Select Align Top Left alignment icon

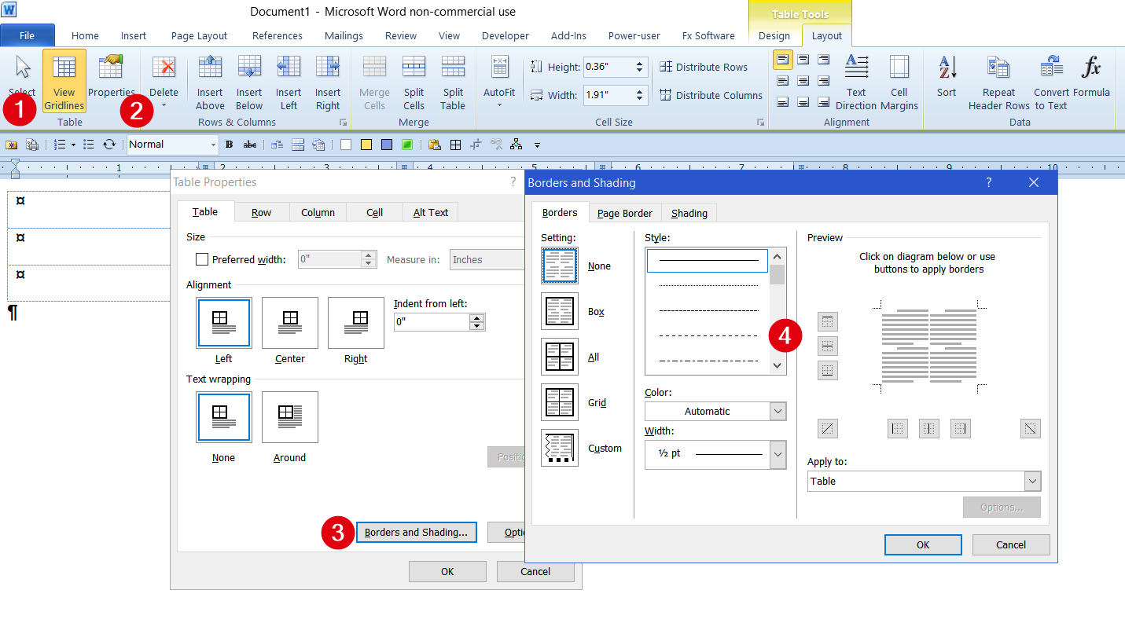point(783,59)
